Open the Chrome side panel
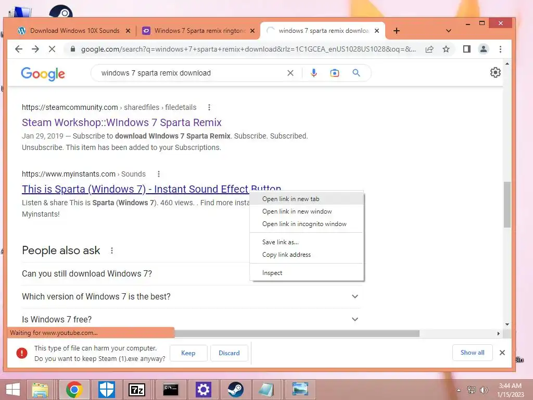This screenshot has height=400, width=533. tap(467, 49)
